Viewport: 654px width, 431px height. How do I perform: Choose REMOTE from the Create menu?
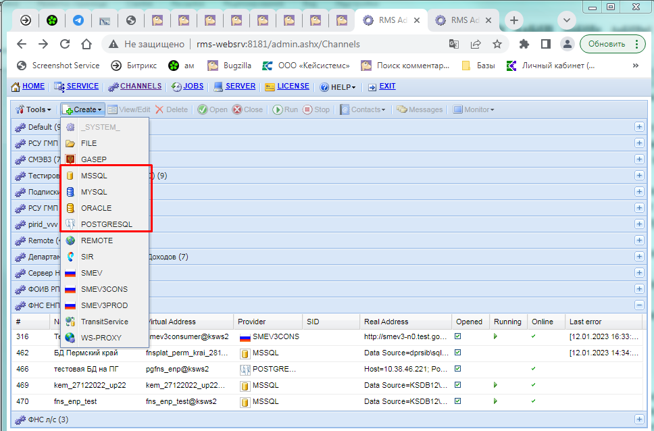click(x=105, y=240)
